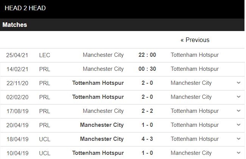Select bold Tottenham Hotspur in 22/11/20 row
The image size is (246, 159).
coord(98,83)
